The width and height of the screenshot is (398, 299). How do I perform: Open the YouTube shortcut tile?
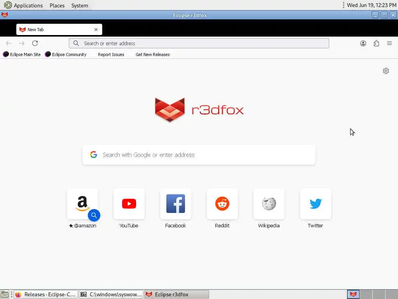tap(129, 204)
